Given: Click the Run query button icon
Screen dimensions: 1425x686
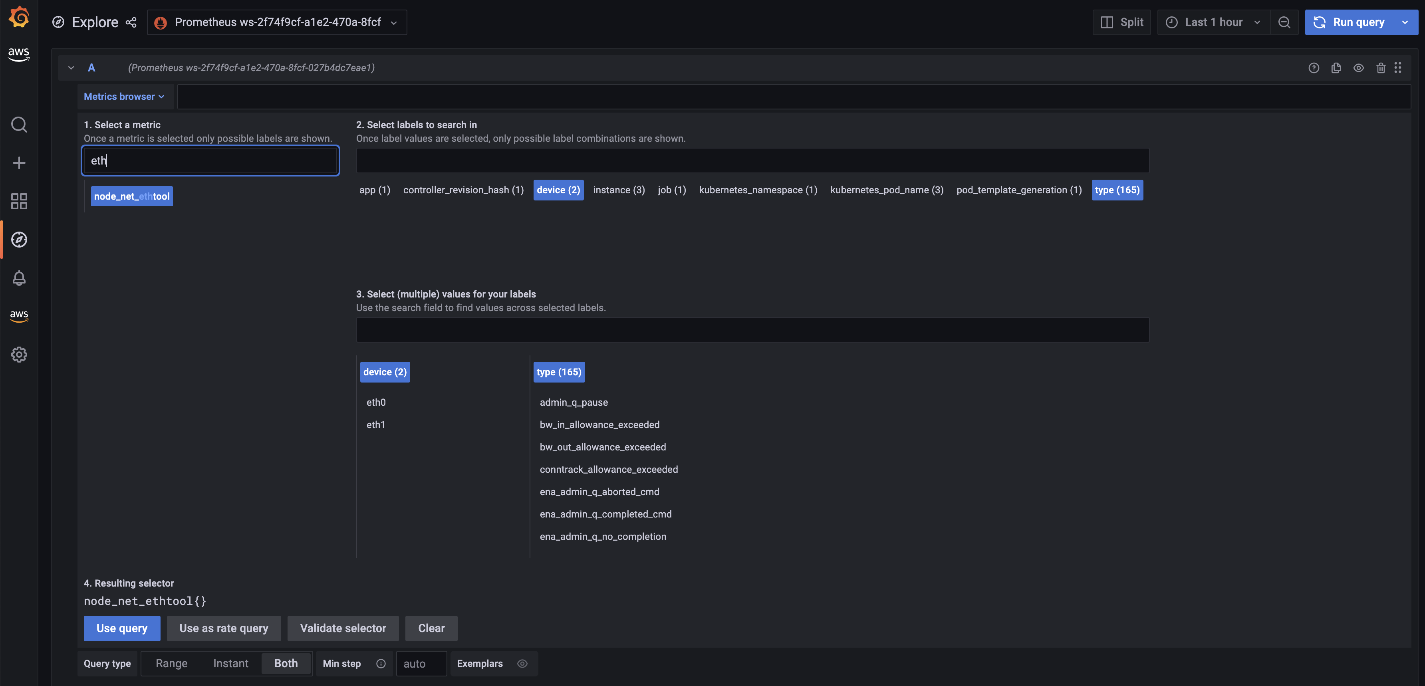Looking at the screenshot, I should 1320,22.
